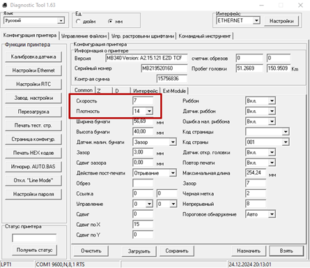310x268 pixels.
Task: Open Ошибка нал. риббона dropdown
Action: 272,121
